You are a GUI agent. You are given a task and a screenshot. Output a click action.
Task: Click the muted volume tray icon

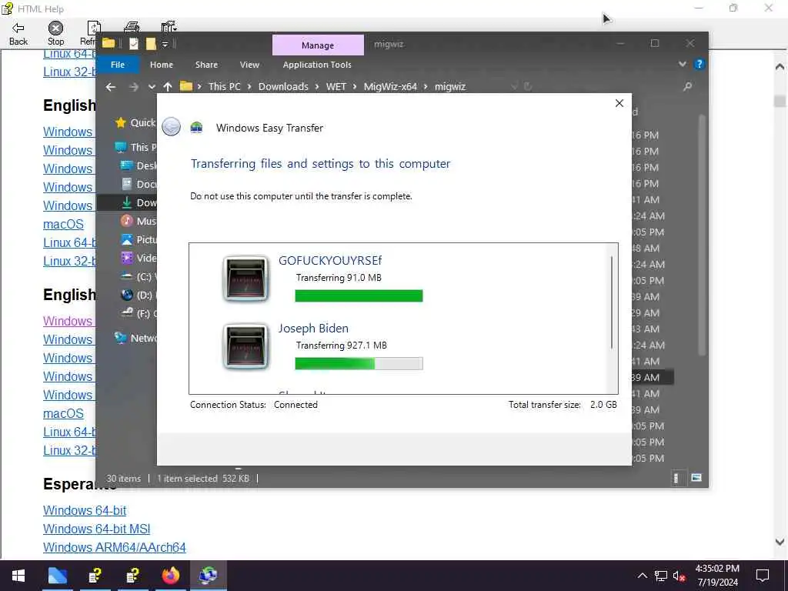pos(679,576)
